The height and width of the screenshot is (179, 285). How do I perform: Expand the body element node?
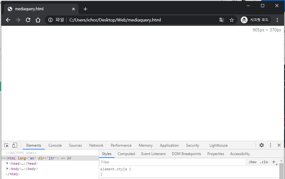7,169
